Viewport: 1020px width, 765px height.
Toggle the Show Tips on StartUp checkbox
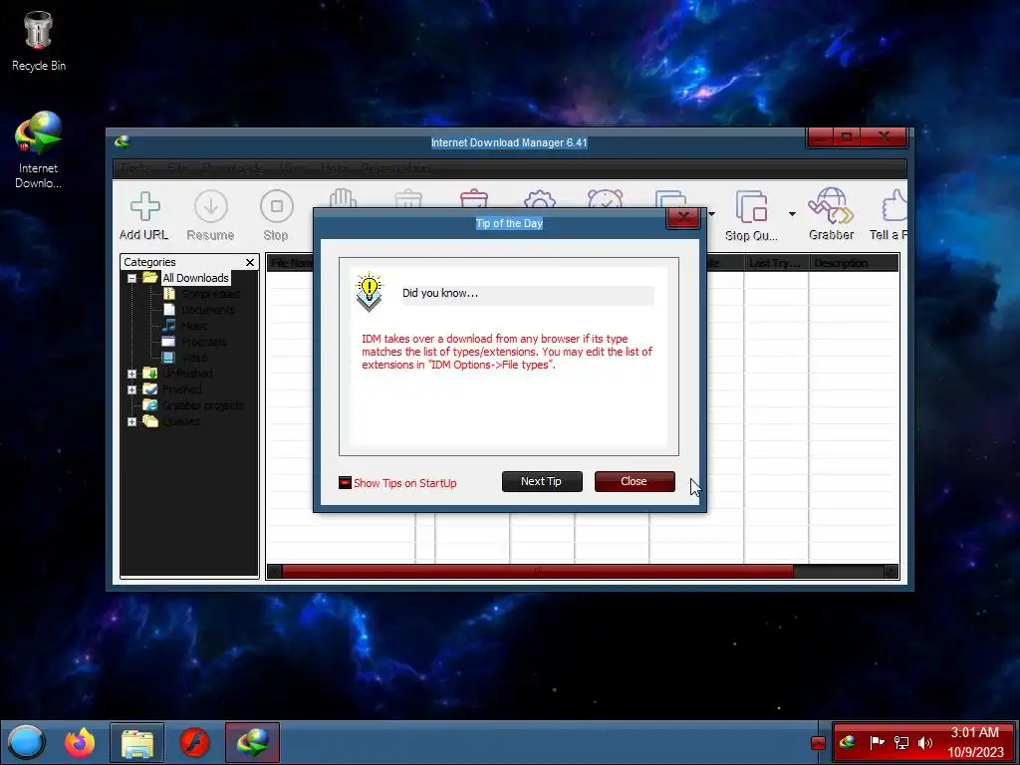click(x=345, y=483)
